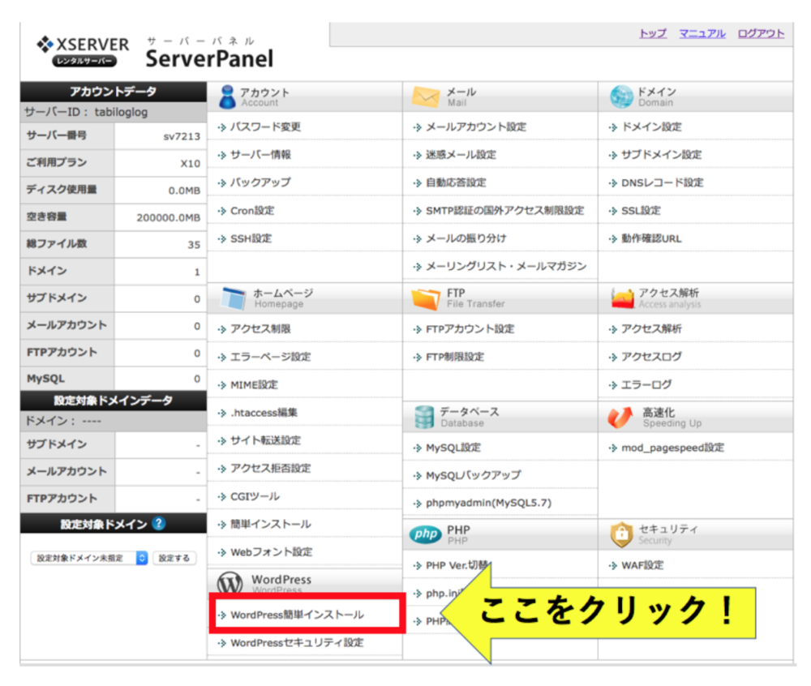Open SSL設定

641,210
